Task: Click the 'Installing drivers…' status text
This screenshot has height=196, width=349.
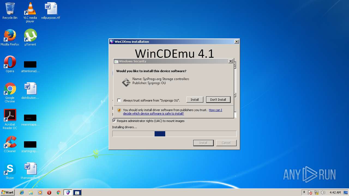Action: point(125,127)
